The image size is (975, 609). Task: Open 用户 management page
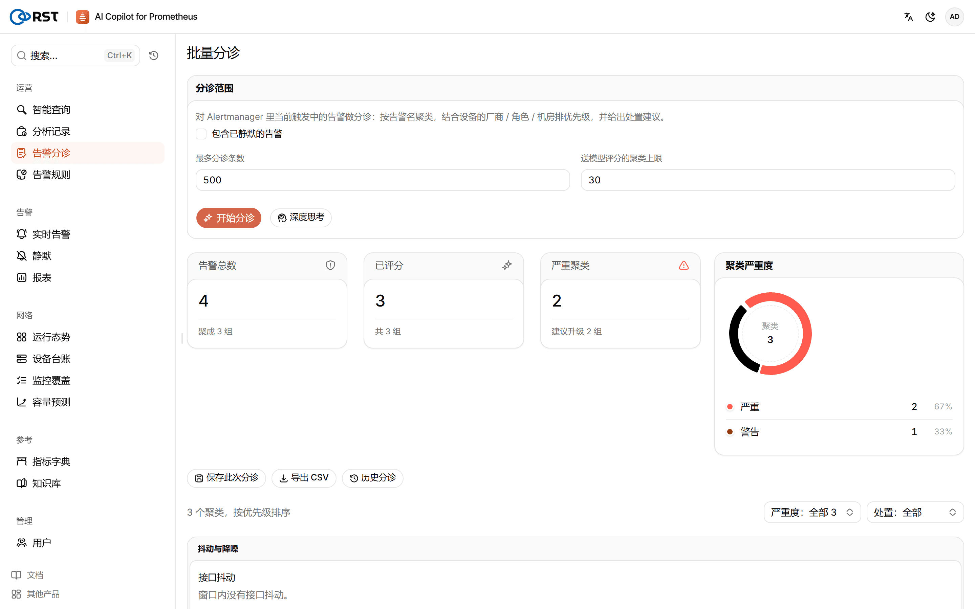pyautogui.click(x=87, y=543)
